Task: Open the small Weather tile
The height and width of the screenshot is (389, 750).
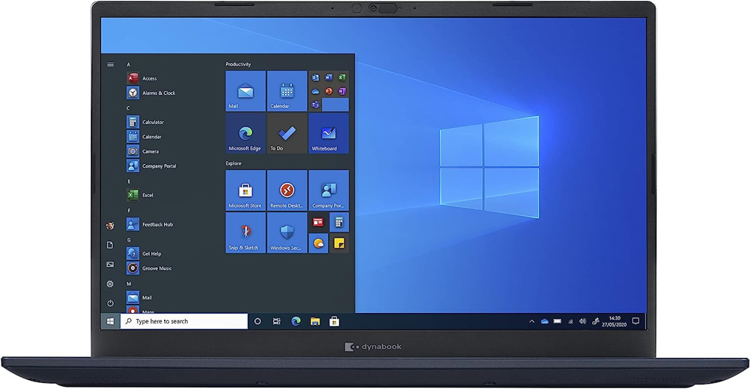Action: pyautogui.click(x=318, y=243)
